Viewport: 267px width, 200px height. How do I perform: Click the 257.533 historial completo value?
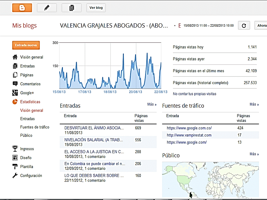click(x=250, y=83)
